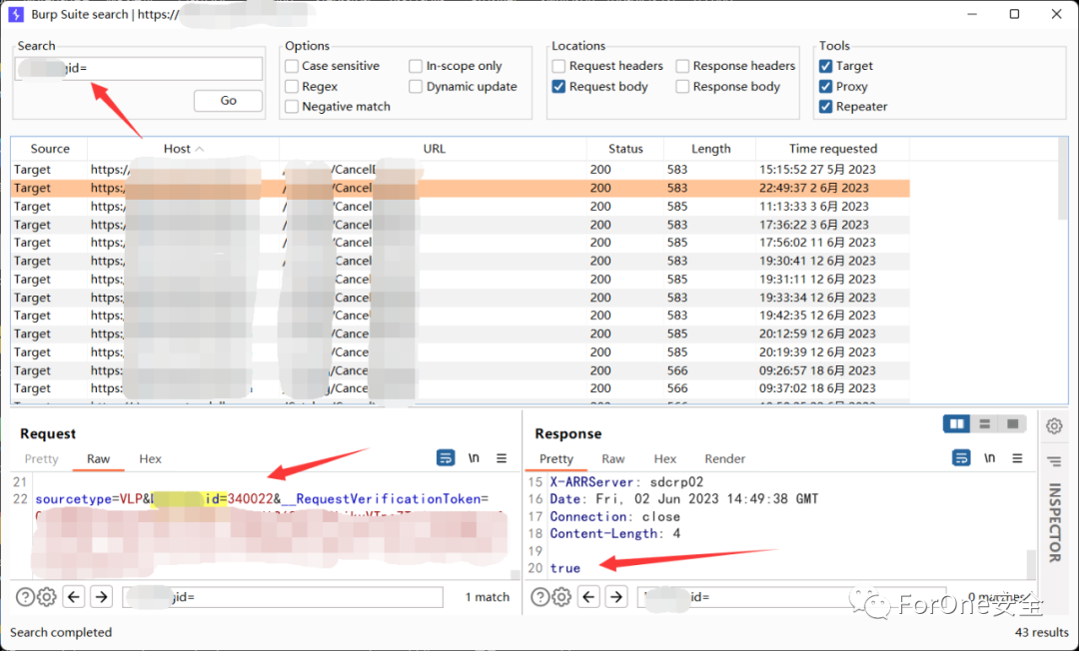Screen dimensions: 1079x651
Task: Click the main Search text field
Action: coord(138,68)
